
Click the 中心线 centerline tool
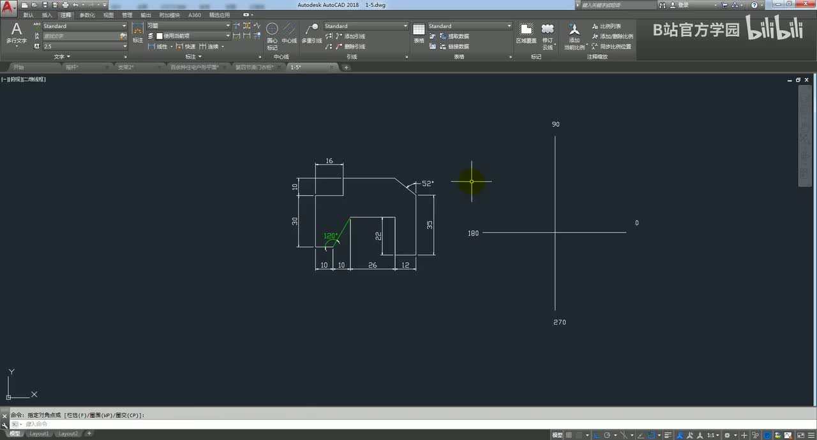point(289,33)
